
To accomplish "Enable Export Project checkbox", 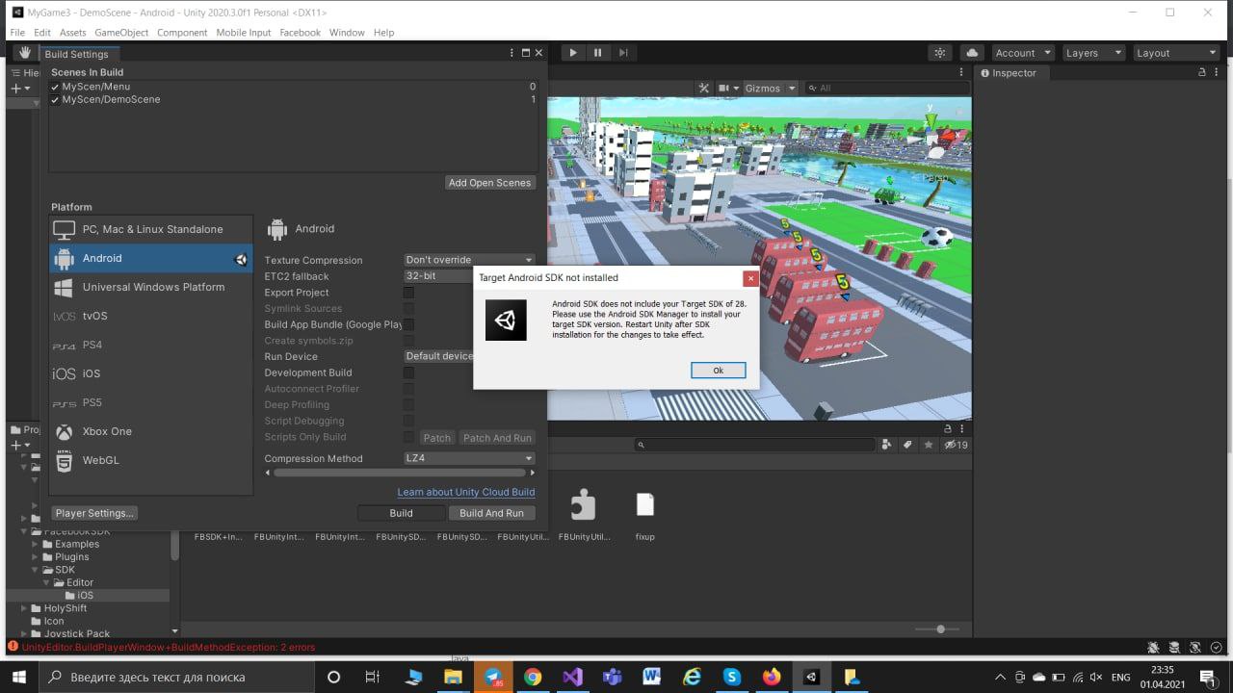I will 408,293.
